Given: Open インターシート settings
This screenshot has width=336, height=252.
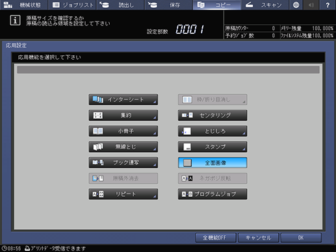Looking at the screenshot, I should [123, 99].
